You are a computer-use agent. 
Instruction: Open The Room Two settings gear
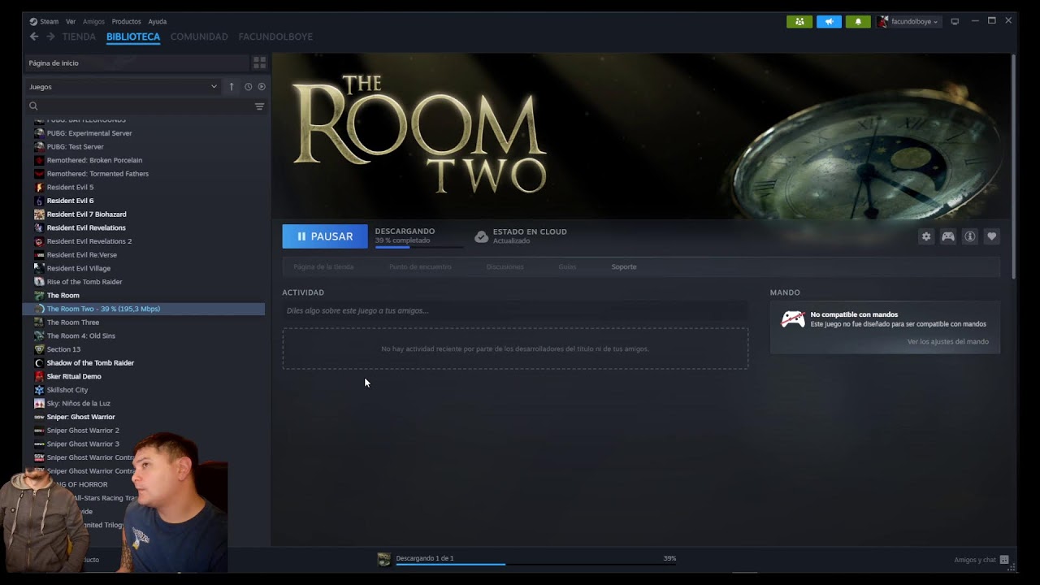coord(926,236)
